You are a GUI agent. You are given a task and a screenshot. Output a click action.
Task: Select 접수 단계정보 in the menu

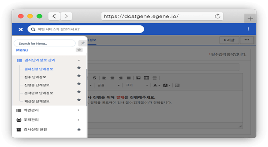coord(35,77)
